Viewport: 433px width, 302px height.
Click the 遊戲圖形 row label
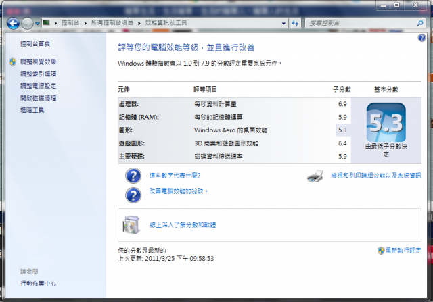[132, 143]
